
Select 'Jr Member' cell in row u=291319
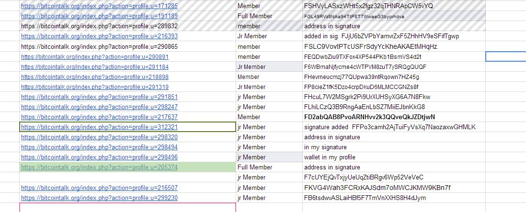(269, 87)
